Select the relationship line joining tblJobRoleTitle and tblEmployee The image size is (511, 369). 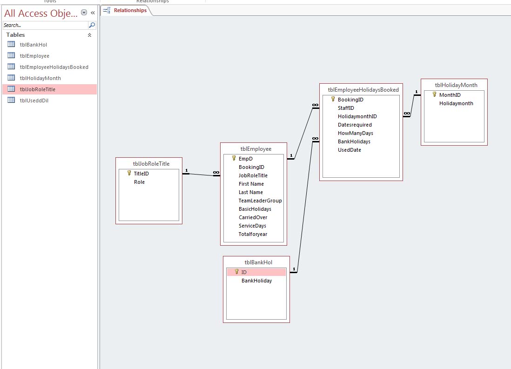pos(201,174)
